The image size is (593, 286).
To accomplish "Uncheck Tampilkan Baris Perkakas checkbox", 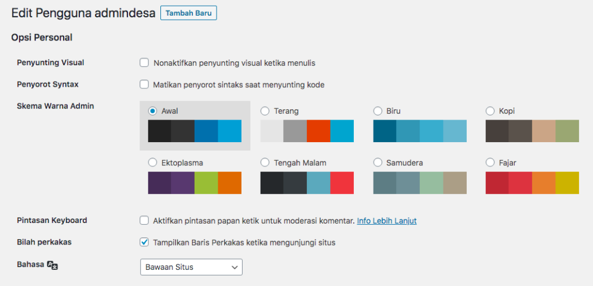I will 144,242.
